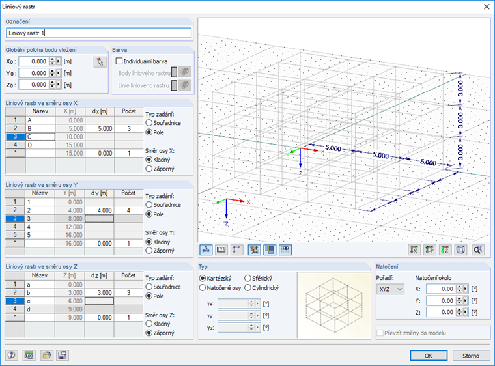Viewport: 495px width, 366px height.
Task: Click first preview toolbar edit icon
Action: coord(206,250)
